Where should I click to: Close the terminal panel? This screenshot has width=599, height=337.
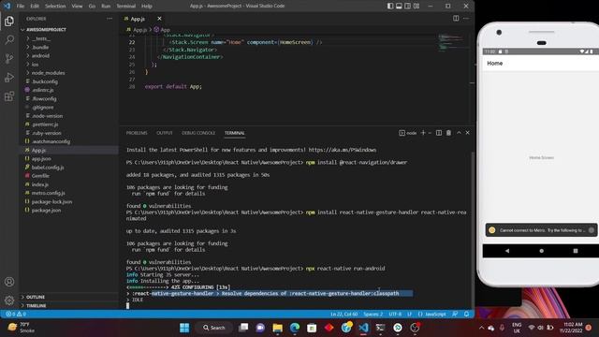[x=468, y=133]
